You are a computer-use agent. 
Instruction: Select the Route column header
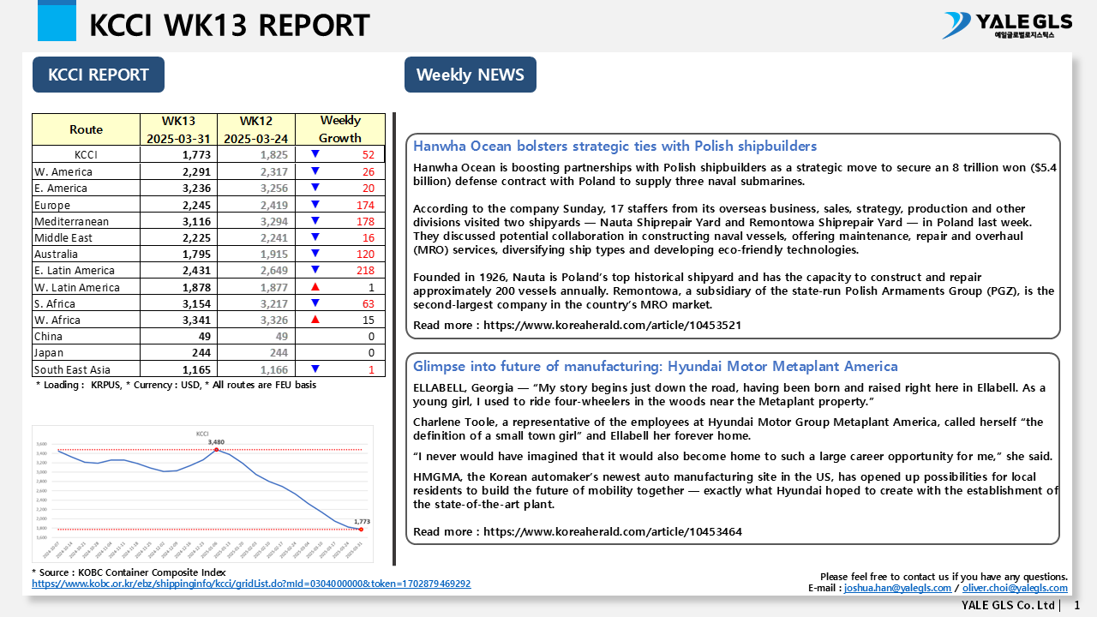86,129
